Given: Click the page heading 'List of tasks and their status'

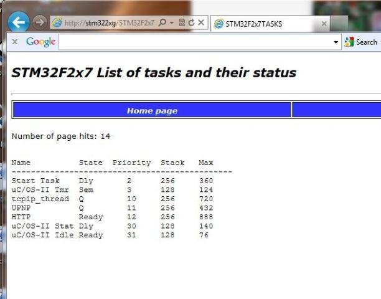Looking at the screenshot, I should coord(196,73).
